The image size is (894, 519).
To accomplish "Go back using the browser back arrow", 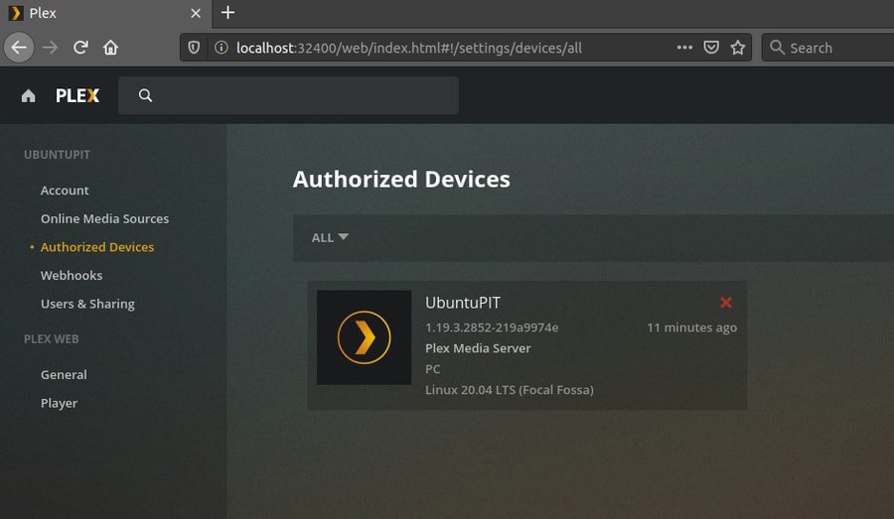I will (x=19, y=48).
